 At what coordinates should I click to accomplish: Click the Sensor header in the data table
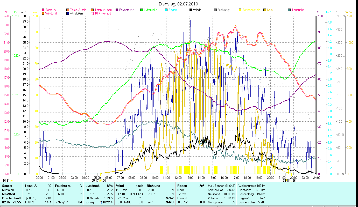click(7, 186)
